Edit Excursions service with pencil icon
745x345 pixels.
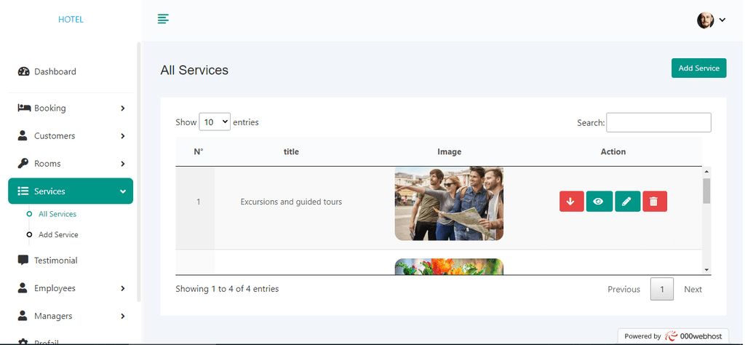click(x=627, y=202)
